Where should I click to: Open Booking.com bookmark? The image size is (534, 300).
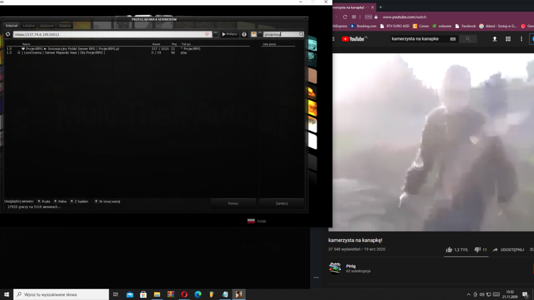363,26
